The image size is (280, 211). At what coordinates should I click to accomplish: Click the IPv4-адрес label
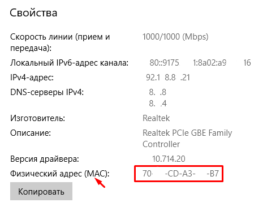click(x=32, y=77)
